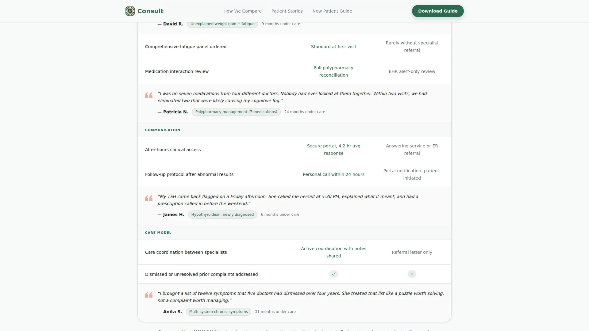589x331 pixels.
Task: Select the 'Polypharmacy management (7 medications)' tag
Action: [x=236, y=112]
